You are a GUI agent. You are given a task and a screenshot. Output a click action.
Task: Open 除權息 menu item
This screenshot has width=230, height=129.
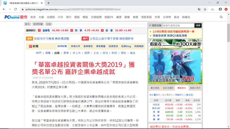point(186,17)
